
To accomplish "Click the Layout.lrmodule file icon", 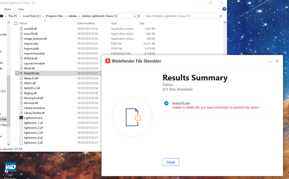I will (21, 63).
